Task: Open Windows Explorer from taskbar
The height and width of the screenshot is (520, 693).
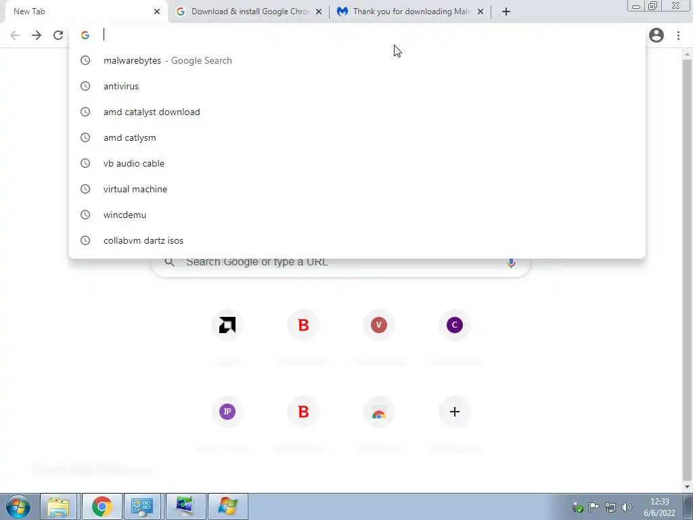Action: coord(58,506)
